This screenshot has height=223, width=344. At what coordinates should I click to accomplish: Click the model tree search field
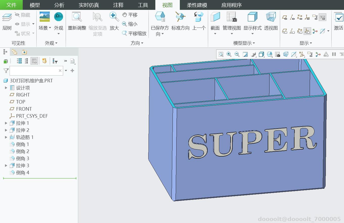[x=34, y=71]
